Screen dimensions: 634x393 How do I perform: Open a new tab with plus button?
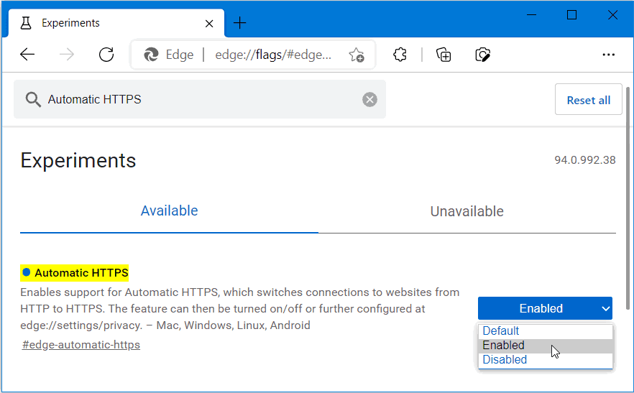point(240,23)
